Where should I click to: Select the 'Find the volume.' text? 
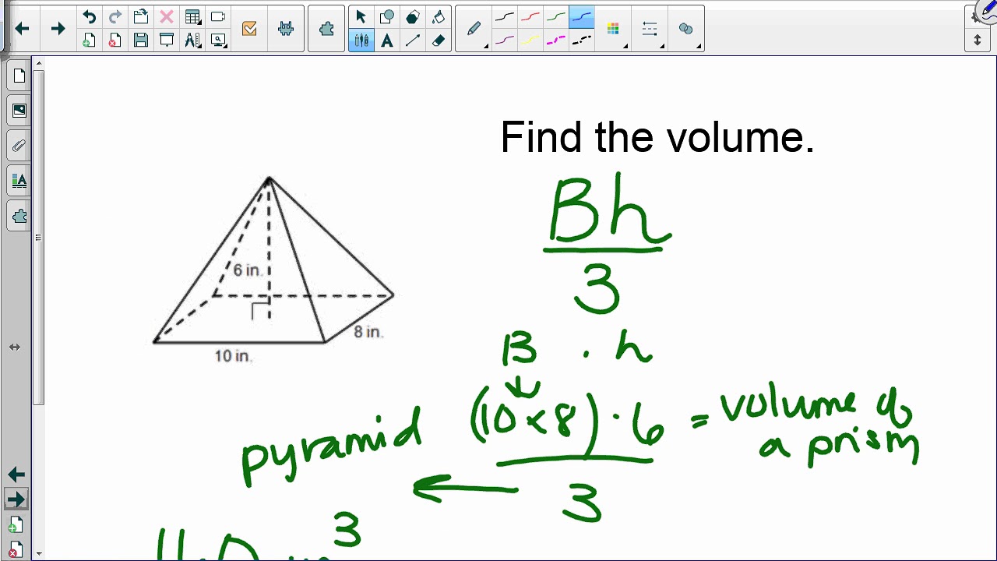tap(657, 137)
